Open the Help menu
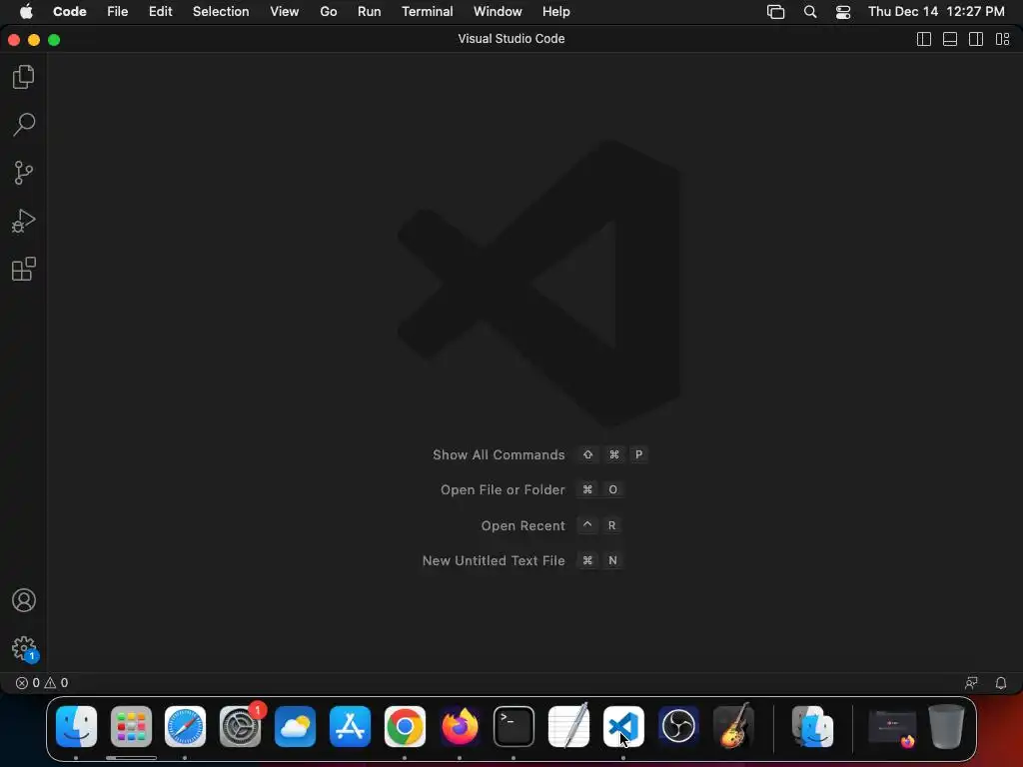 (555, 12)
